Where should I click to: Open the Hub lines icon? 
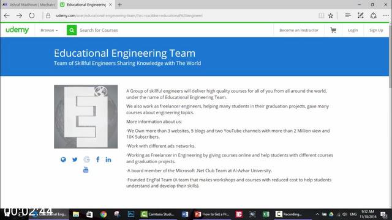pyautogui.click(x=348, y=15)
